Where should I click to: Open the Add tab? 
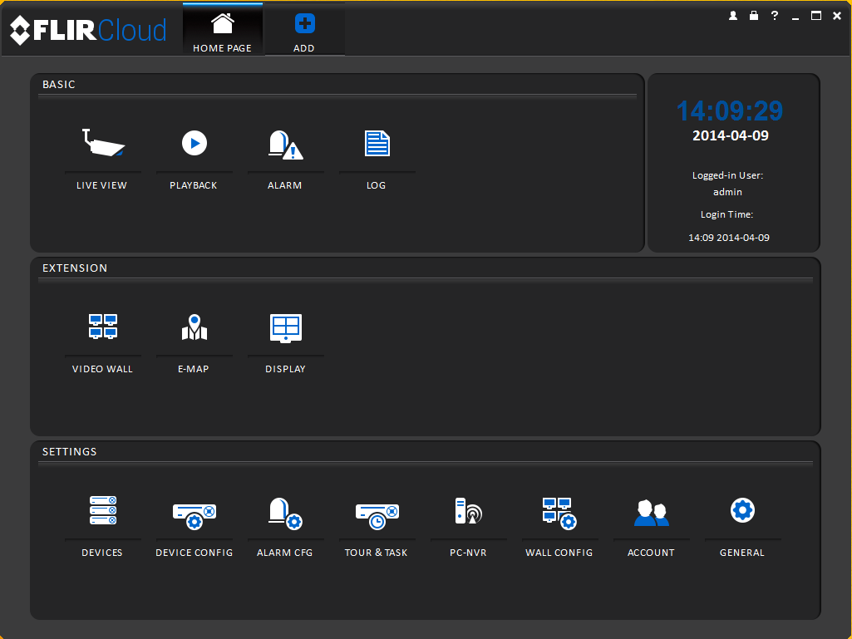pyautogui.click(x=304, y=29)
